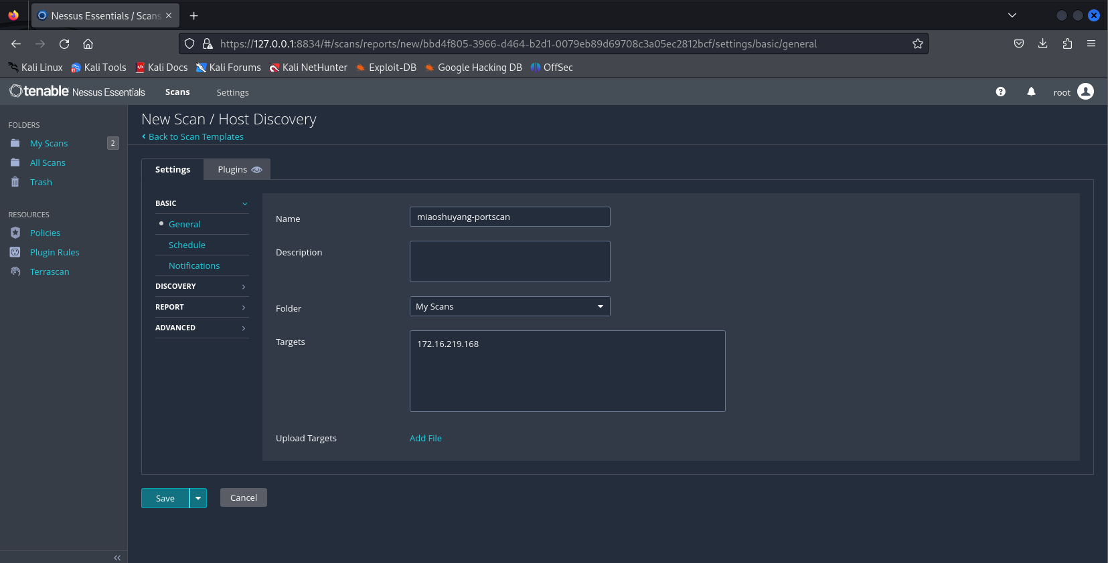Reload the page with refresh icon

(x=64, y=43)
